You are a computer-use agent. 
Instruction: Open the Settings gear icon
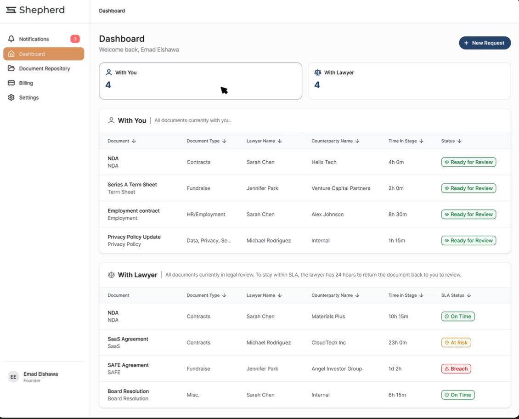(x=11, y=97)
